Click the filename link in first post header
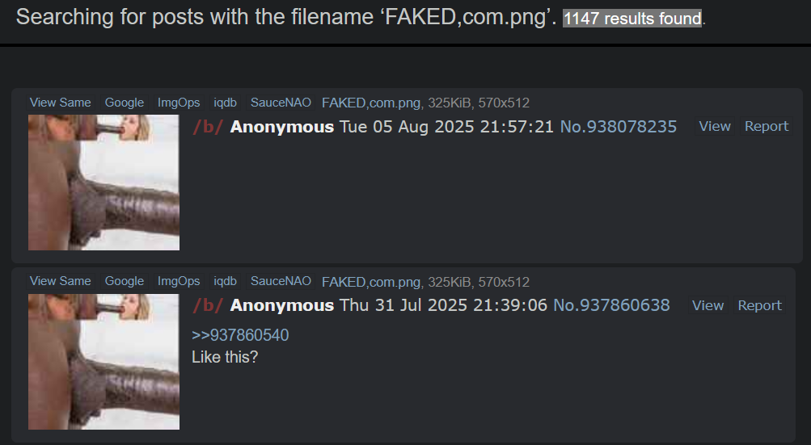This screenshot has height=445, width=811. click(371, 103)
